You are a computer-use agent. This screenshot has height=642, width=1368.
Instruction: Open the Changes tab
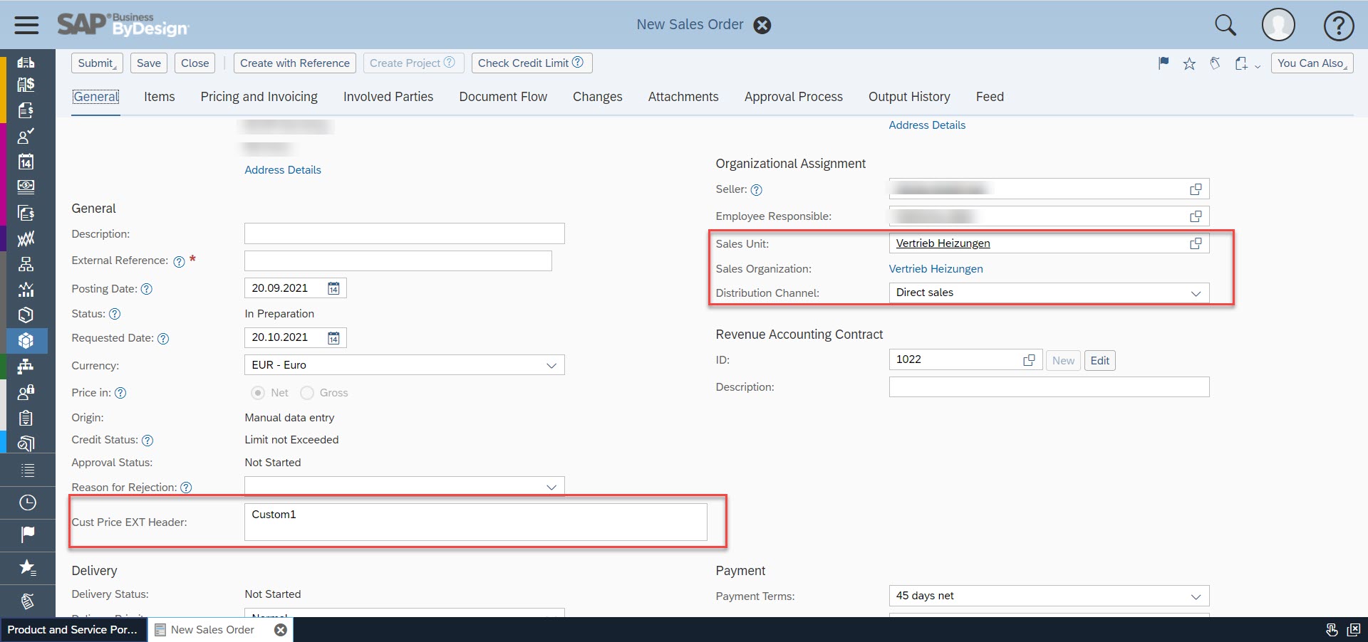pos(597,97)
